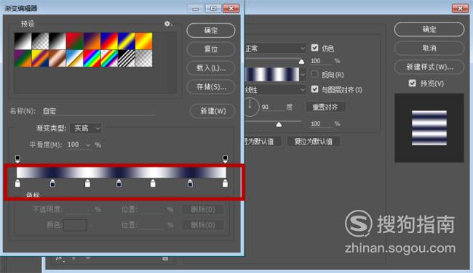Open the 线性 gradient style dropdown

(x=275, y=90)
